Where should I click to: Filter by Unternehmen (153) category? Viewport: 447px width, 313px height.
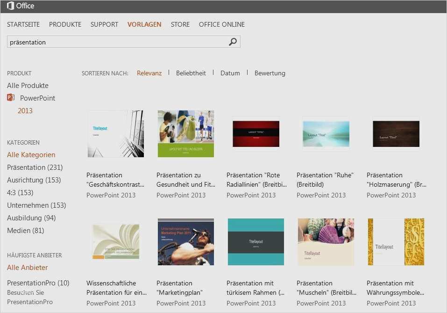click(36, 205)
